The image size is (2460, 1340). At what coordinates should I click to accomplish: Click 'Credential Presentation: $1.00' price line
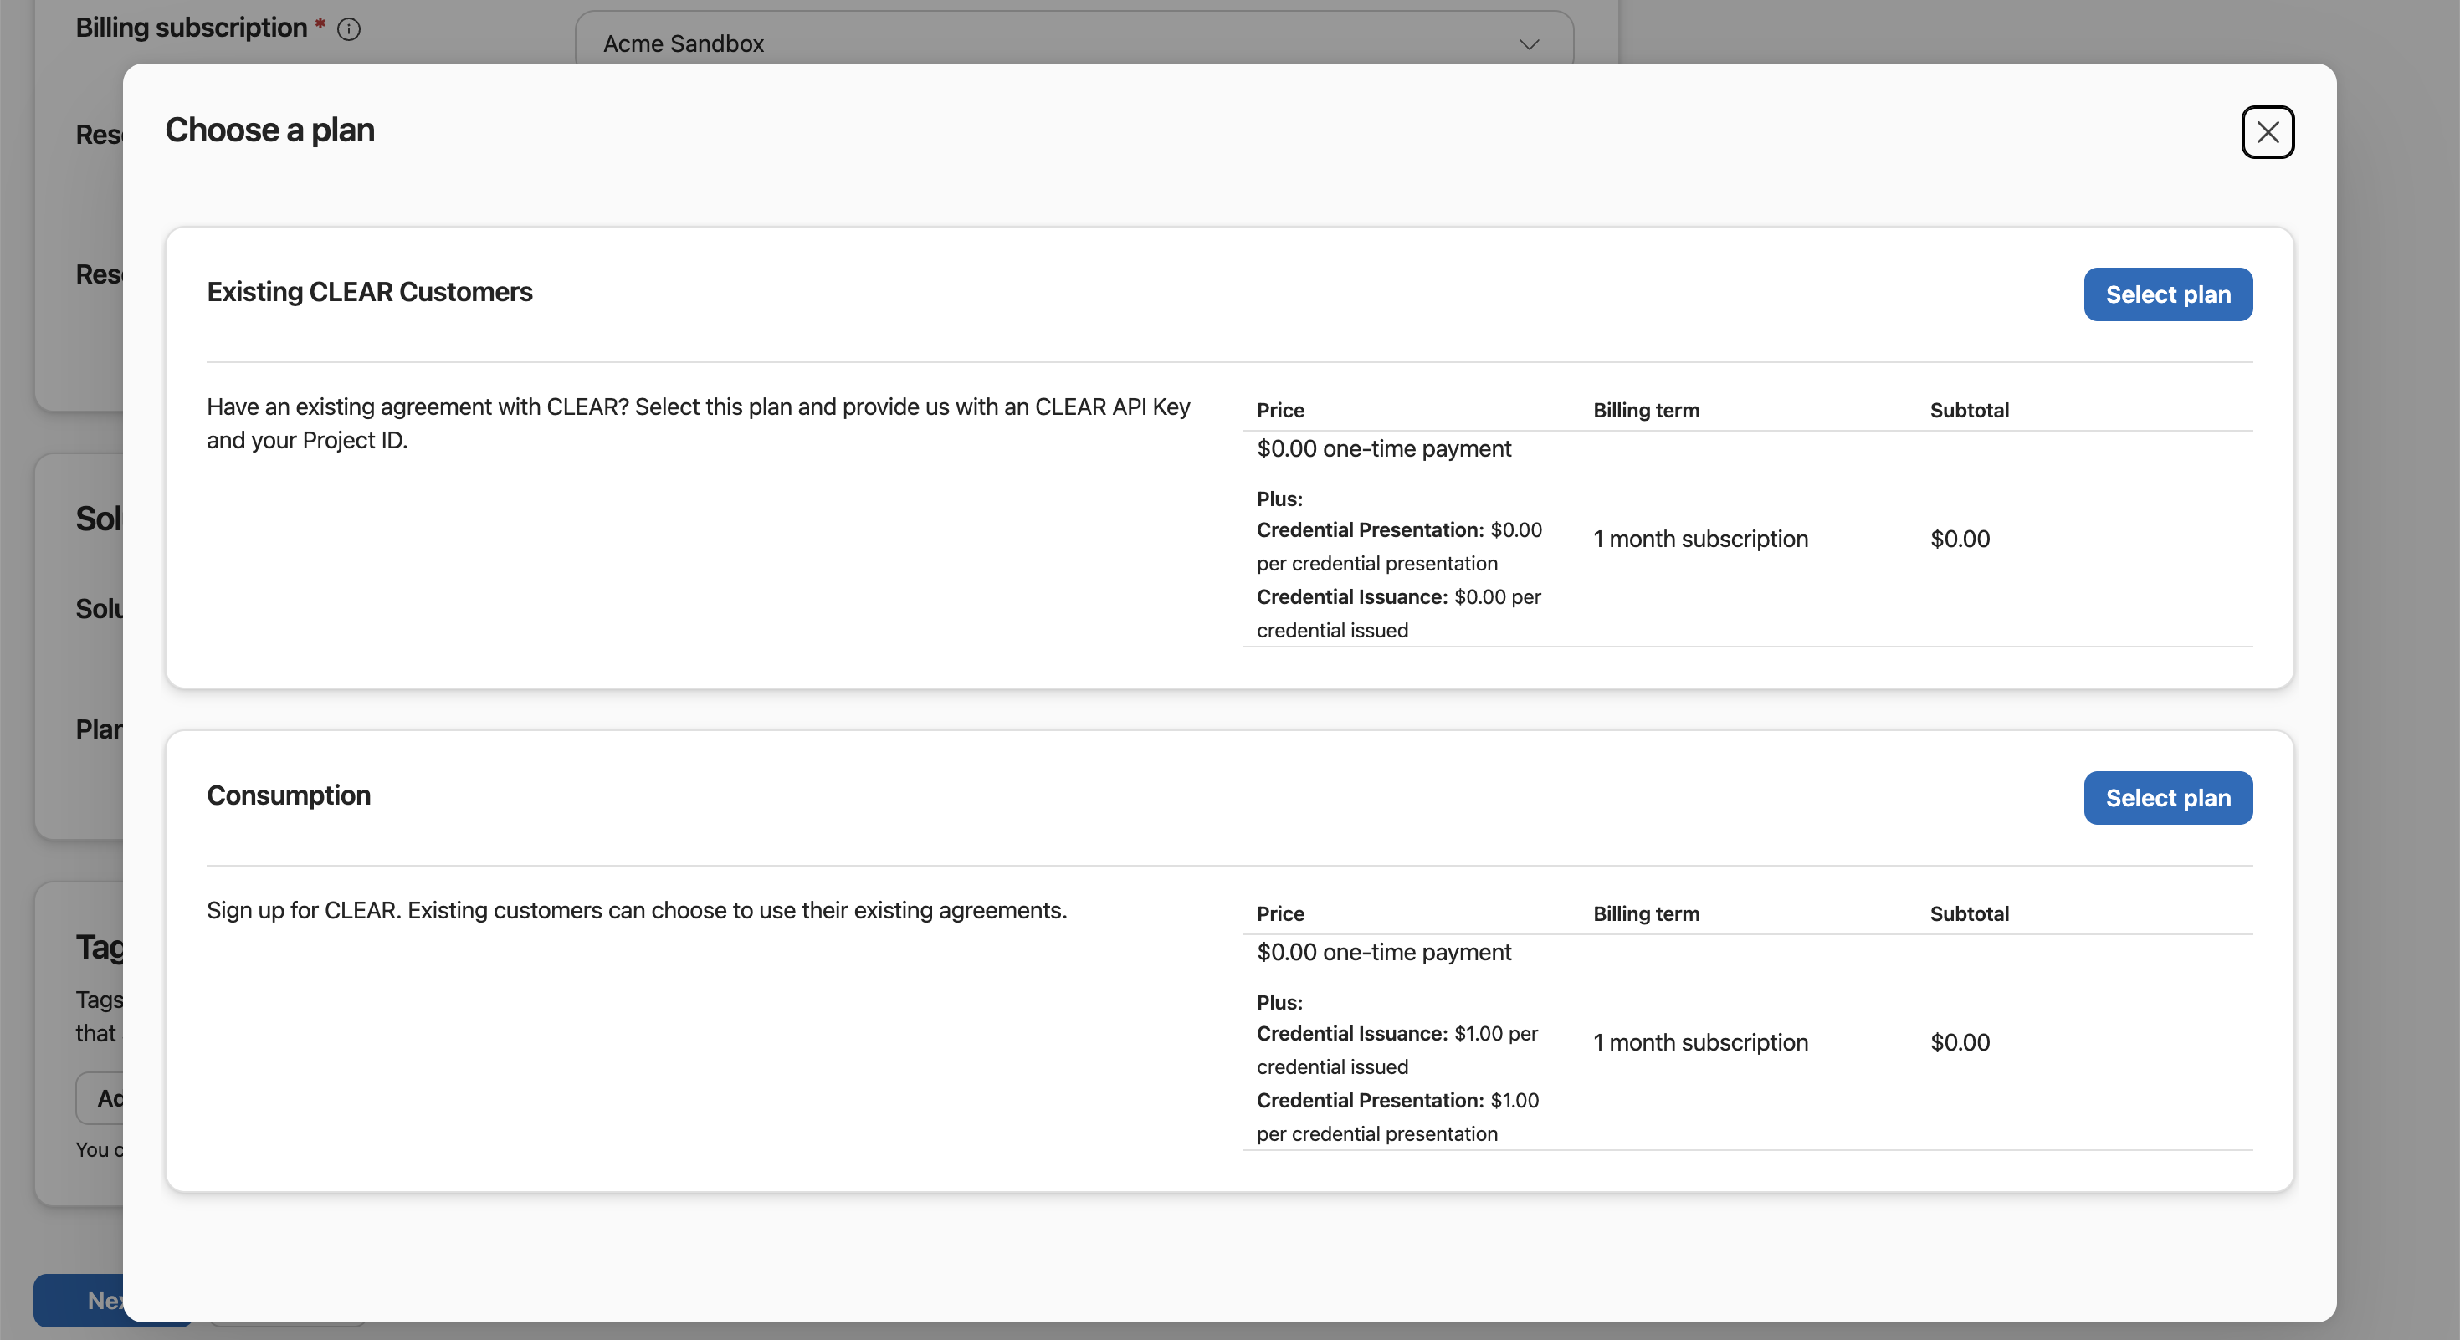click(1398, 1118)
